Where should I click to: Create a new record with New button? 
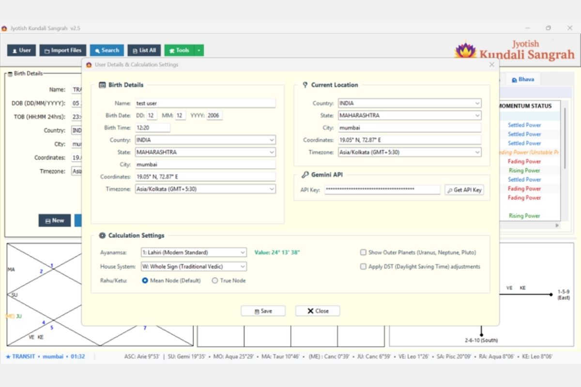[x=55, y=221]
